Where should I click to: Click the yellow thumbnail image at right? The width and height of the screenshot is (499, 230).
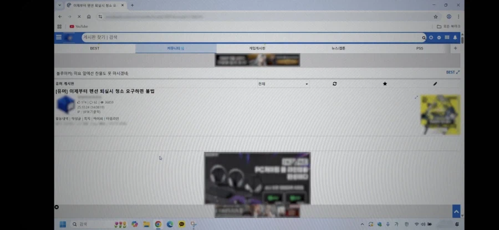(440, 115)
